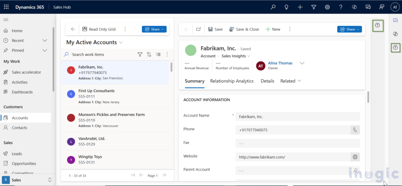This screenshot has height=186, width=402.
Task: Click the accounts list vertical scrollbar
Action: (171, 67)
